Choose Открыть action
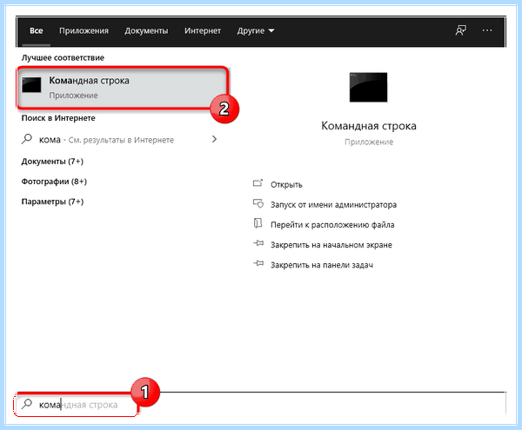Screen dimensions: 522x430 click(x=286, y=185)
